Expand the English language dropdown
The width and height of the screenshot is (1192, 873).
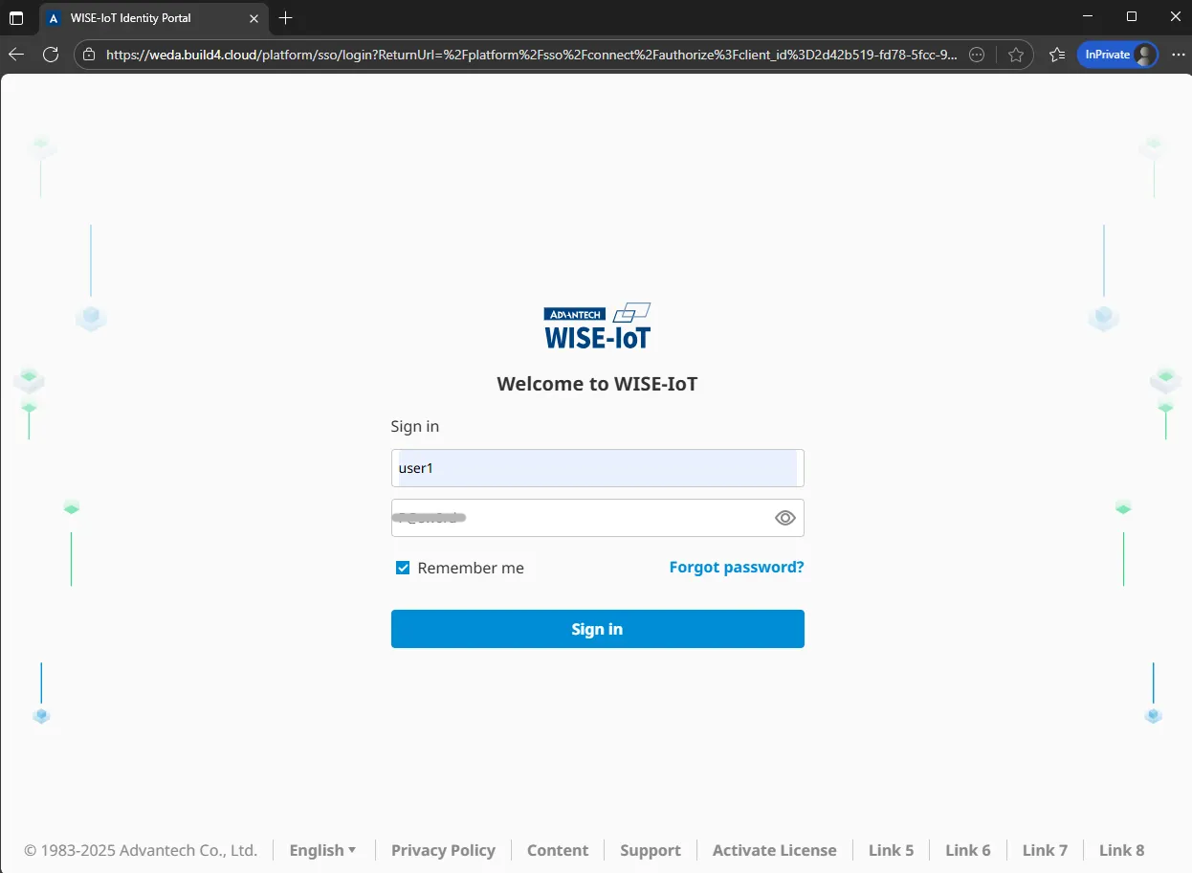322,850
